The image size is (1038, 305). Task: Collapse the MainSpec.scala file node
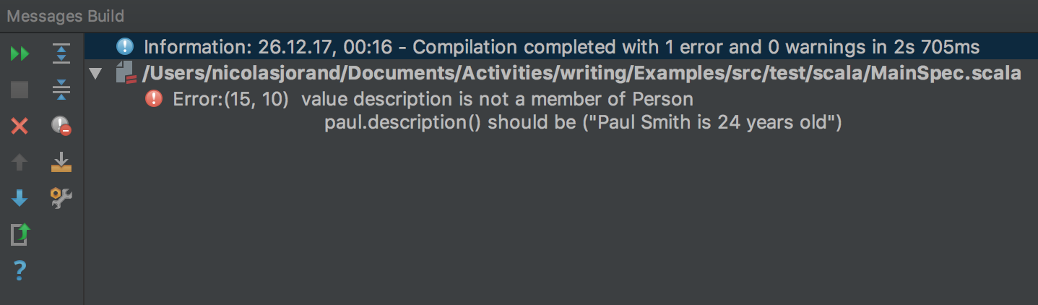point(95,73)
